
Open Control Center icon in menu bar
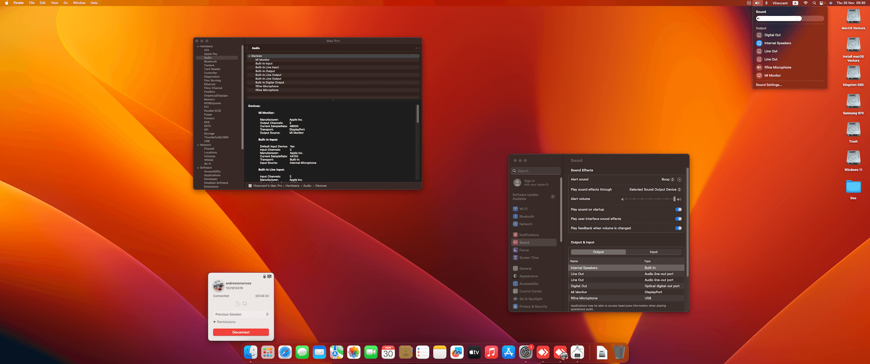click(x=822, y=3)
